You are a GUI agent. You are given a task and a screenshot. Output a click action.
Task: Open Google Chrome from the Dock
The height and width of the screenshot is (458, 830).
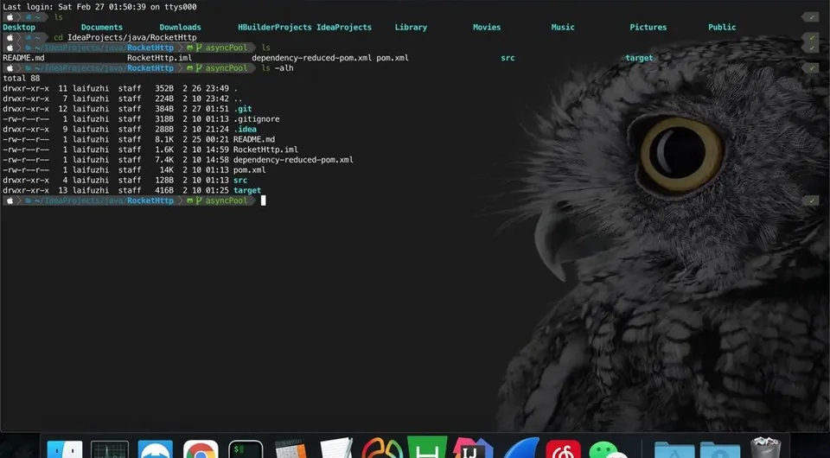(x=201, y=448)
